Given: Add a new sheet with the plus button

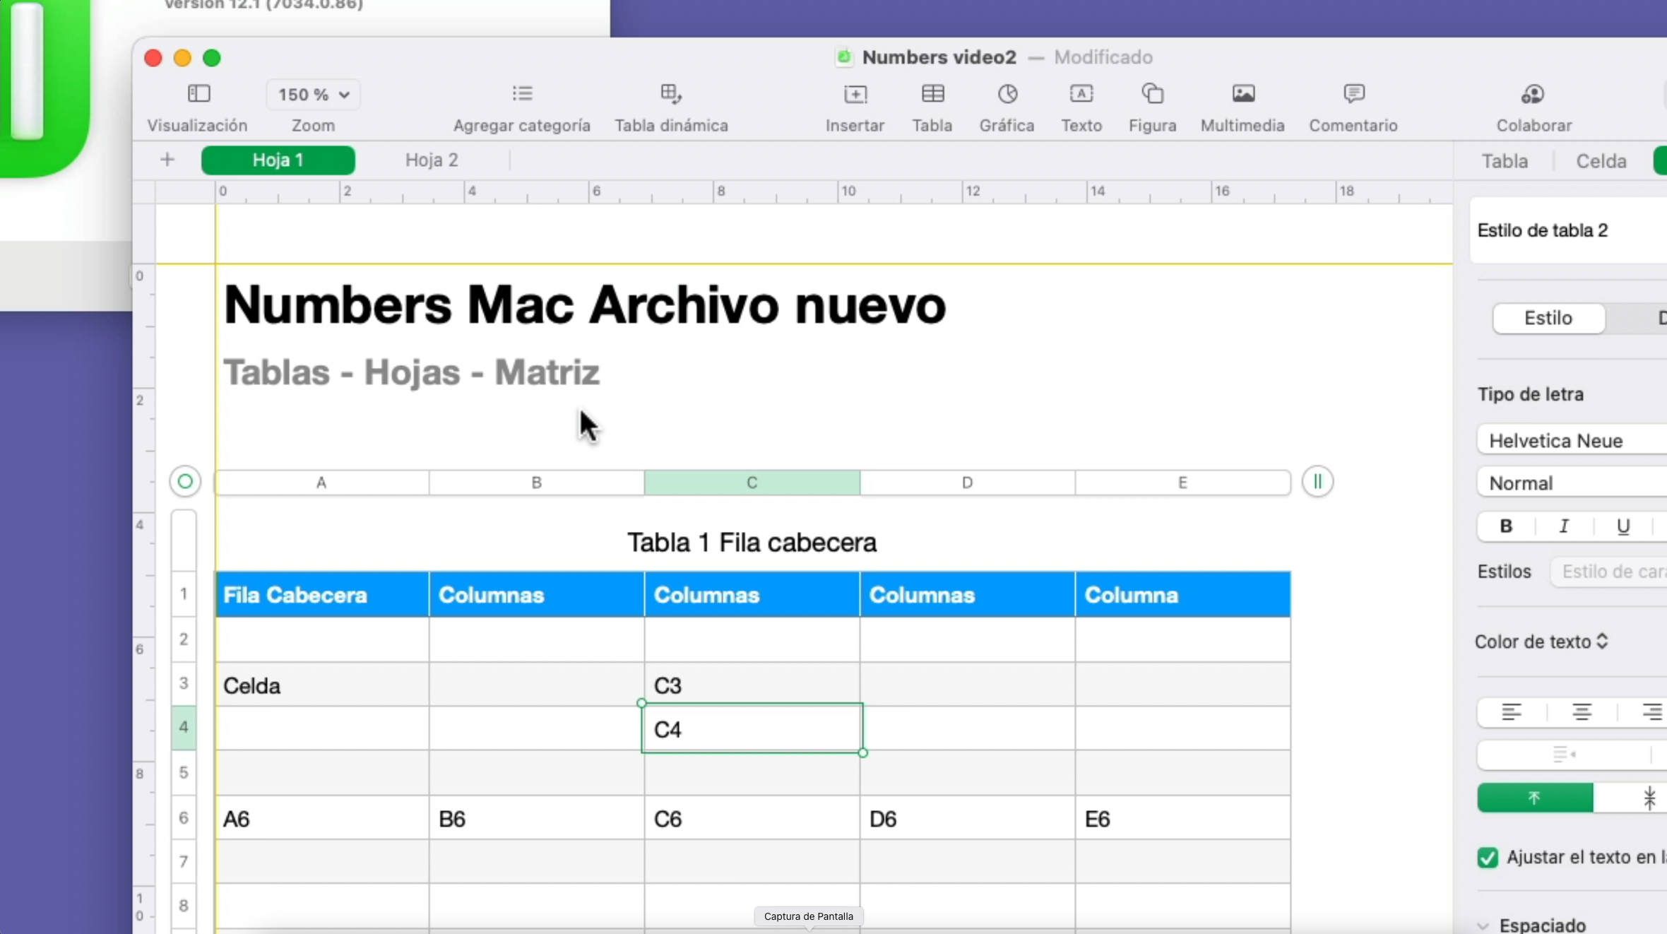Looking at the screenshot, I should (x=167, y=160).
